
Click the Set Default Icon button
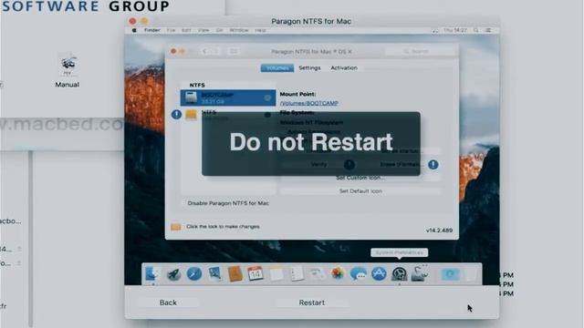[x=360, y=191]
